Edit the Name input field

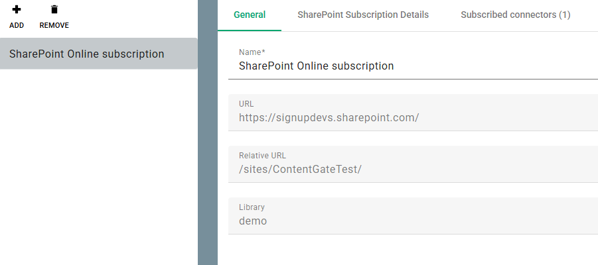413,66
